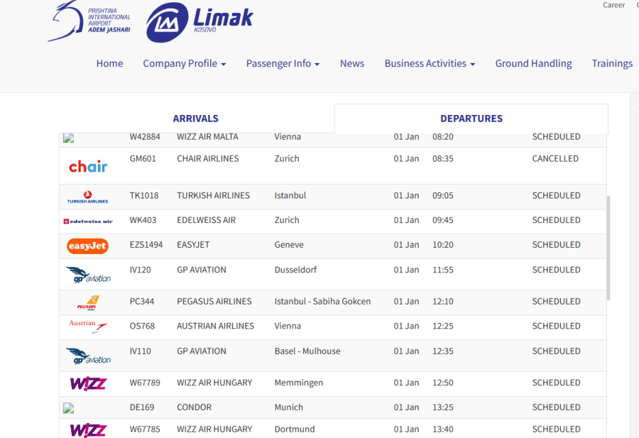Select Wizz logo in the Dortmund row

[x=89, y=430]
